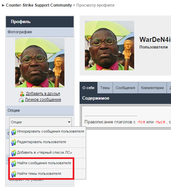Click the Опции dropdown arrow
171x187 pixels.
[69, 122]
